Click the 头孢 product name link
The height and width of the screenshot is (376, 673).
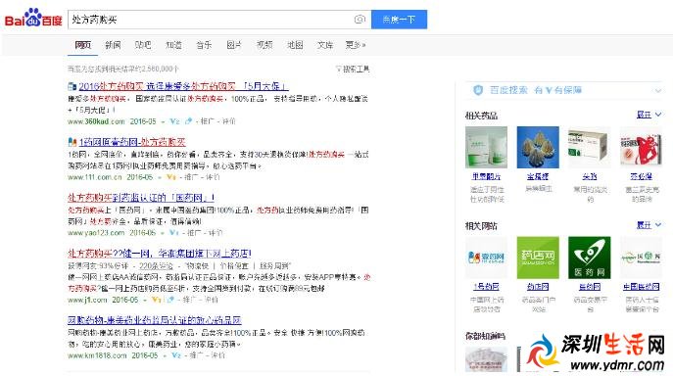point(590,176)
